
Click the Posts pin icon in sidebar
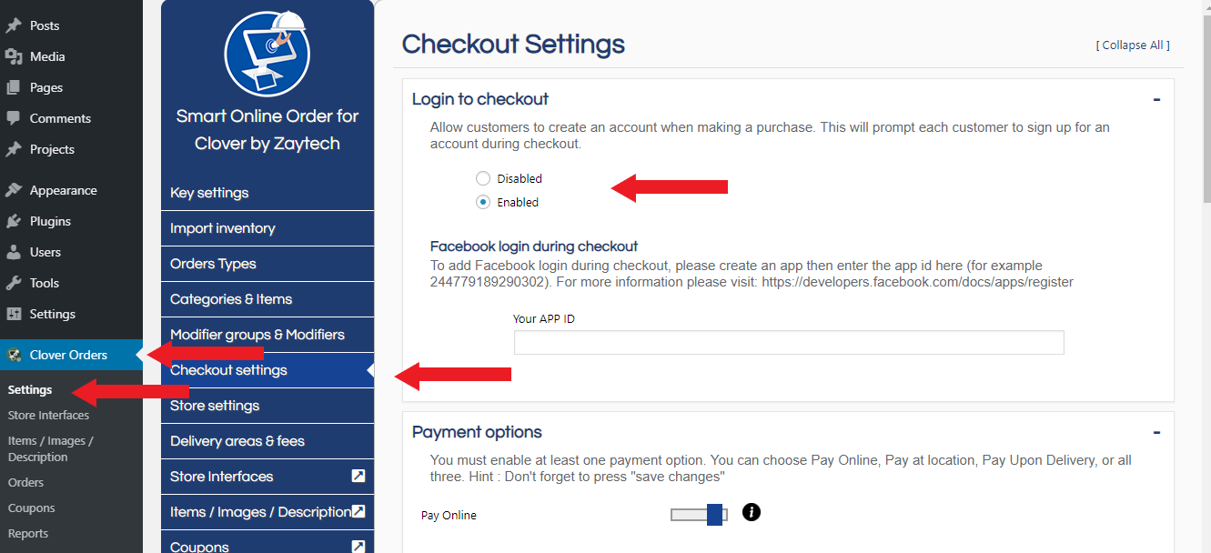pos(14,25)
